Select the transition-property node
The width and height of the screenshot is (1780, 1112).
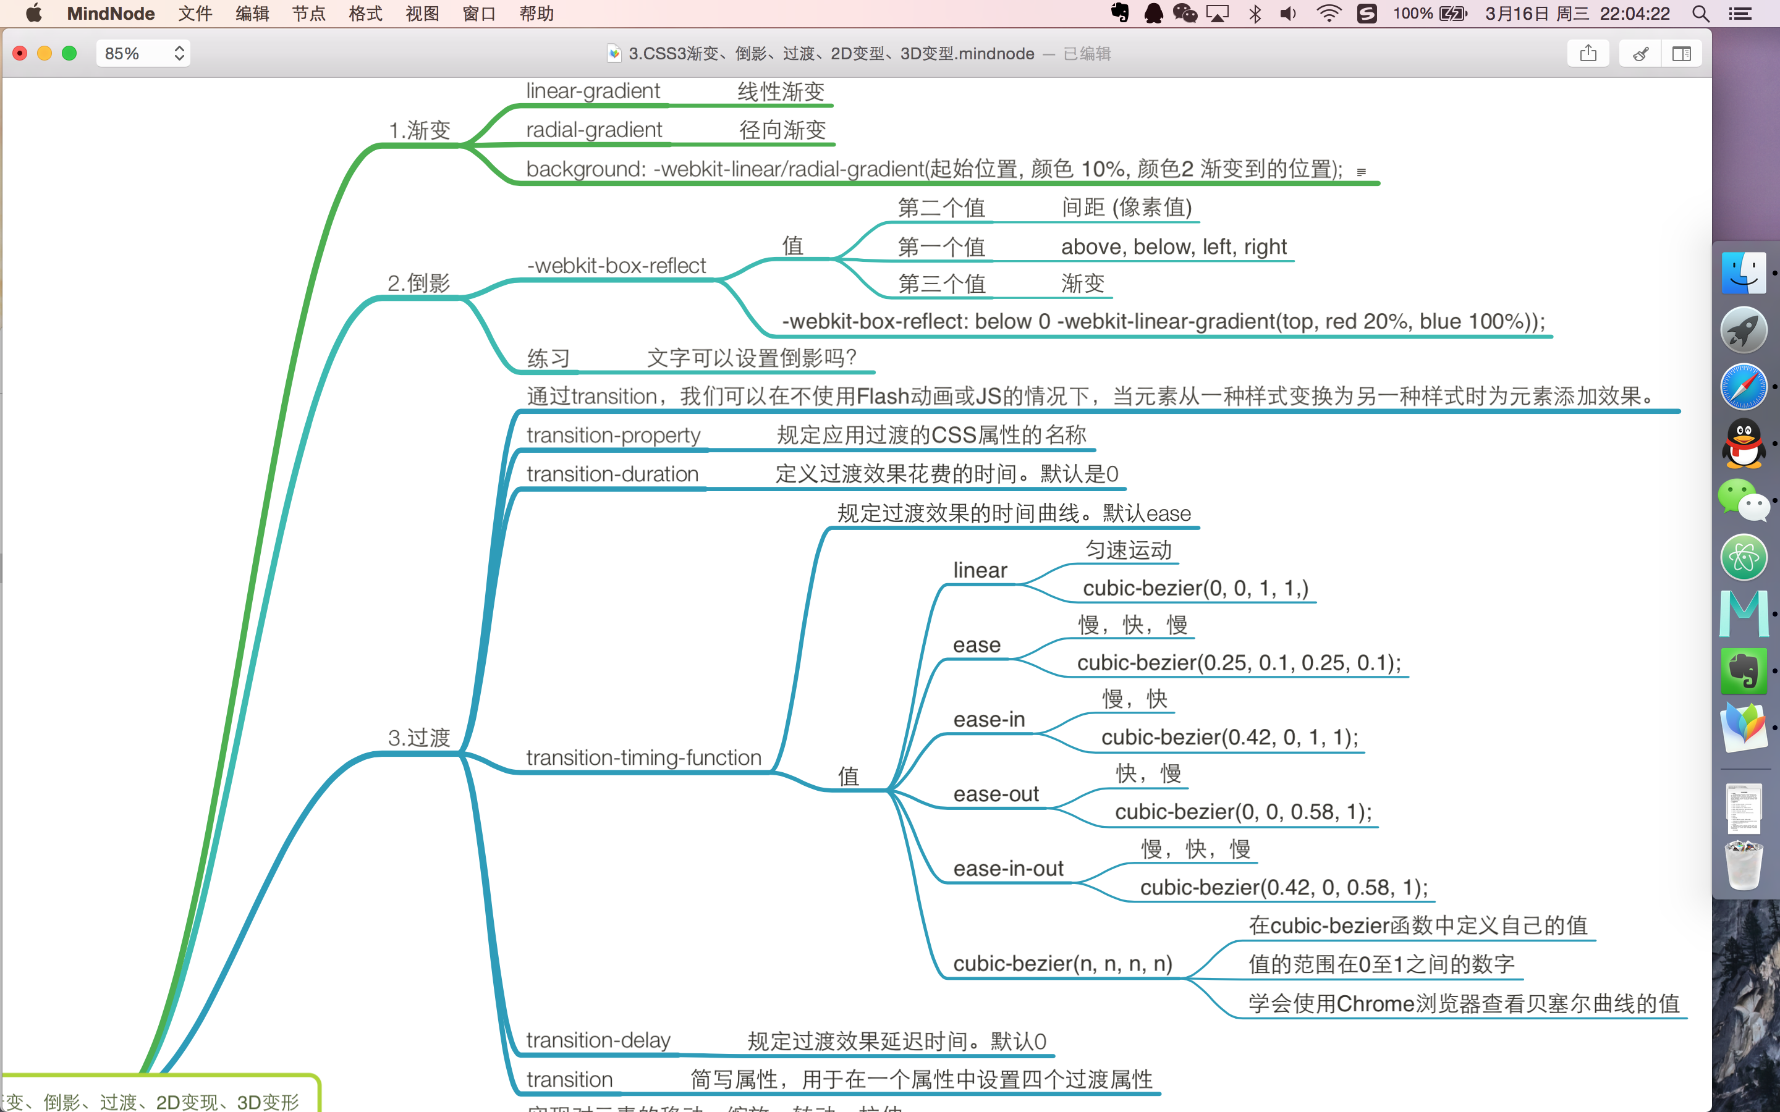click(x=614, y=435)
